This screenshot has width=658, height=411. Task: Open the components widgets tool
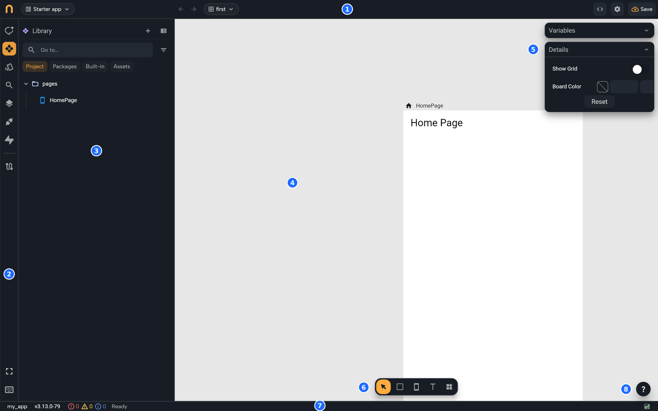449,387
